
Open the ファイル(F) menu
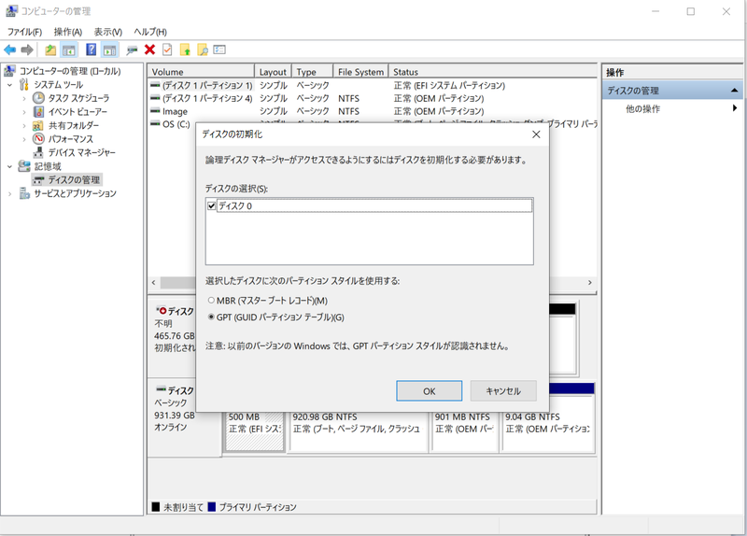(24, 32)
